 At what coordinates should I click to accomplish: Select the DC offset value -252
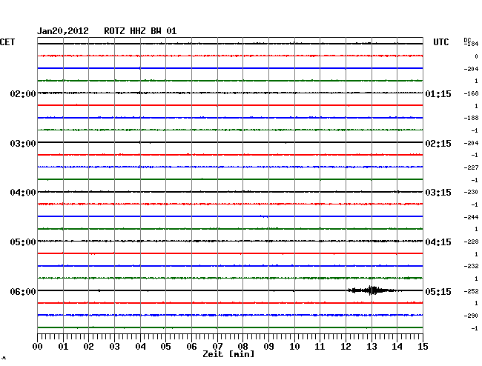[x=471, y=290]
